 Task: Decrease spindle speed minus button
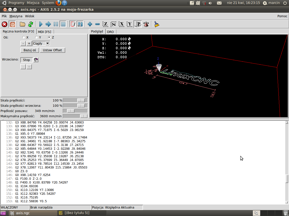[x=23, y=67]
